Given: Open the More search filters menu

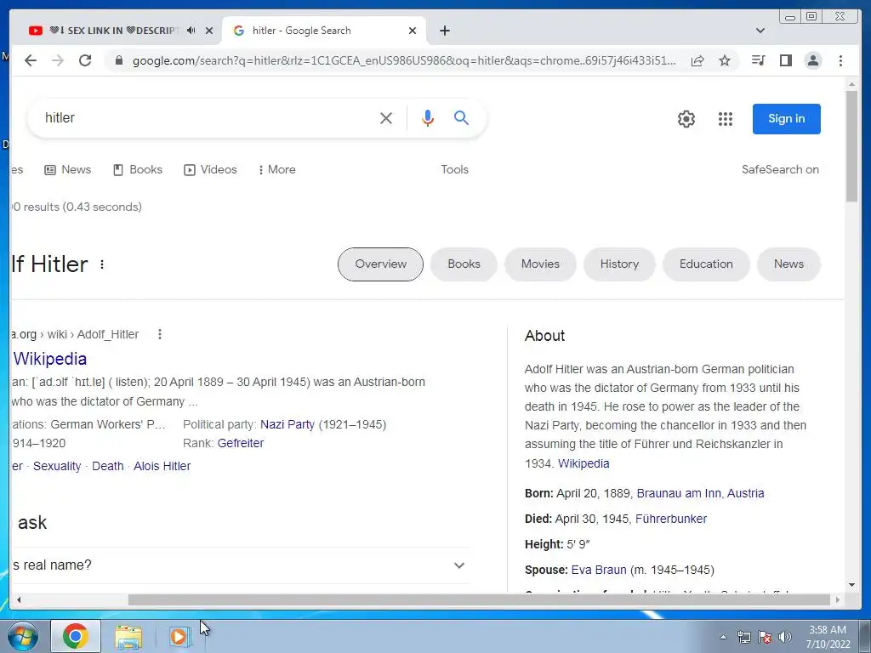Looking at the screenshot, I should point(276,169).
